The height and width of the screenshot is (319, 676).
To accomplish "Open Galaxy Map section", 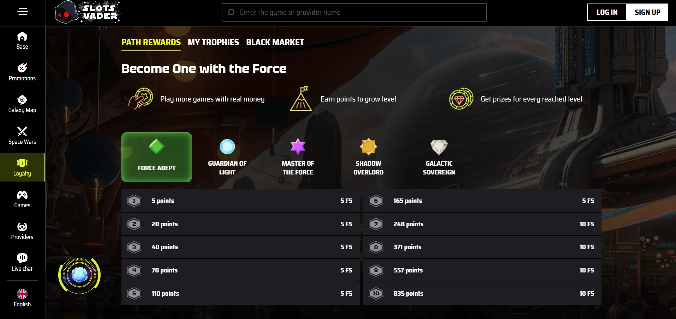I will click(x=22, y=104).
